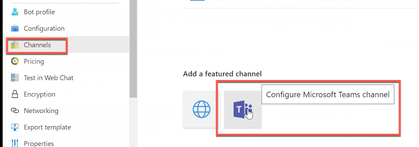Configure the Microsoft Teams channel tile
The image size is (419, 147).
click(243, 109)
